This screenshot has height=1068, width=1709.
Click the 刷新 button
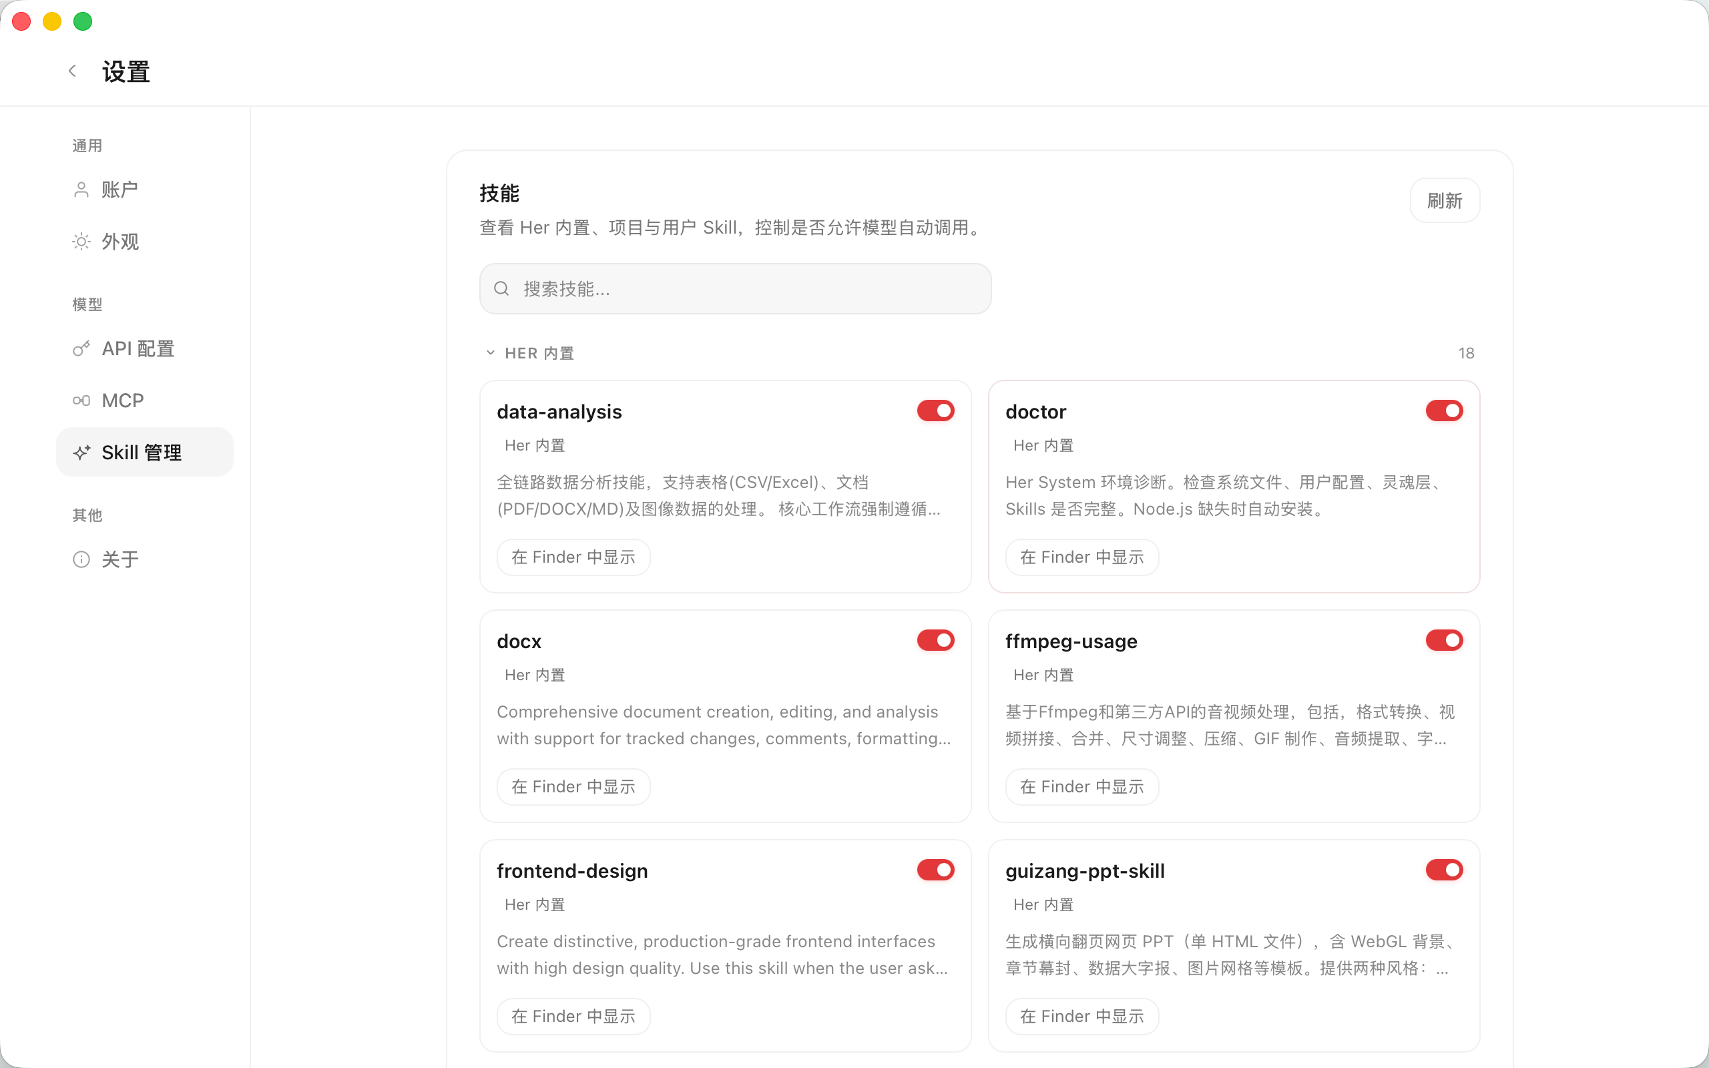[1445, 201]
